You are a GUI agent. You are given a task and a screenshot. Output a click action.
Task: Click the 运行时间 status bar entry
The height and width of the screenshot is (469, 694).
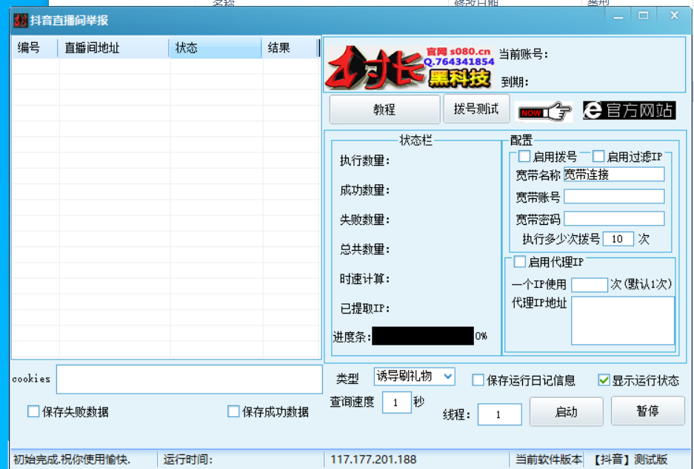tap(188, 459)
